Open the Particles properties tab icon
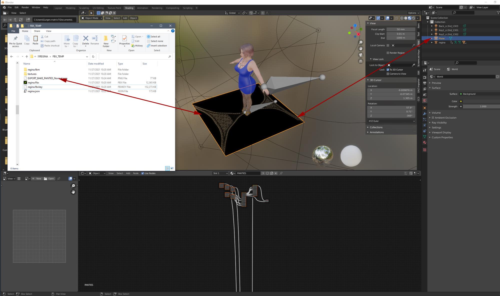The height and width of the screenshot is (296, 500). (x=424, y=119)
